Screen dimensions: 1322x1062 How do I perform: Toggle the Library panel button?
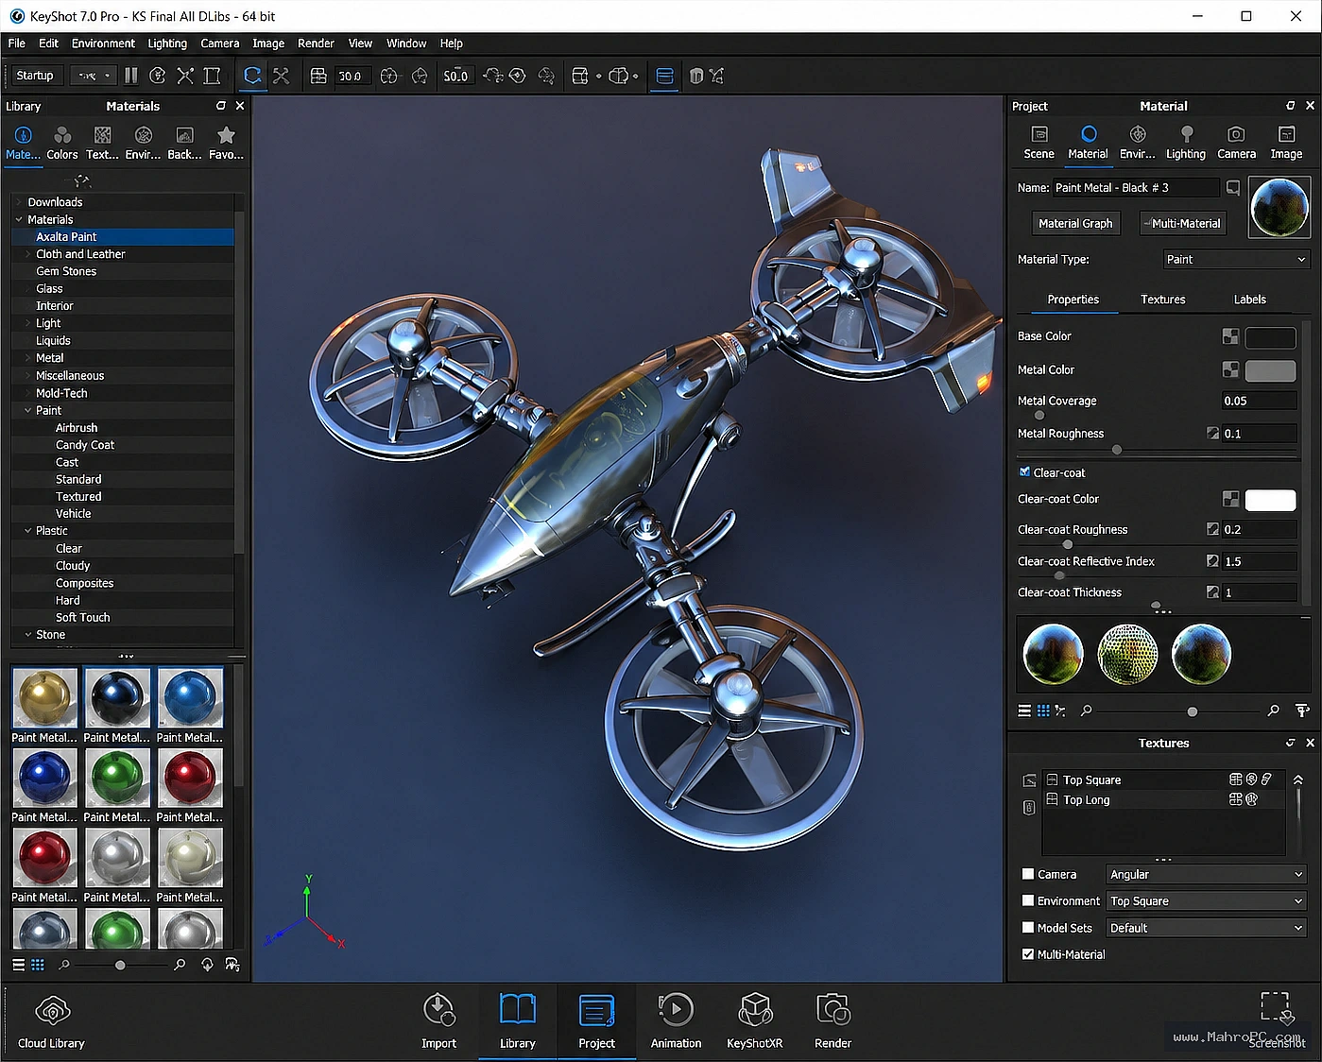click(518, 1021)
